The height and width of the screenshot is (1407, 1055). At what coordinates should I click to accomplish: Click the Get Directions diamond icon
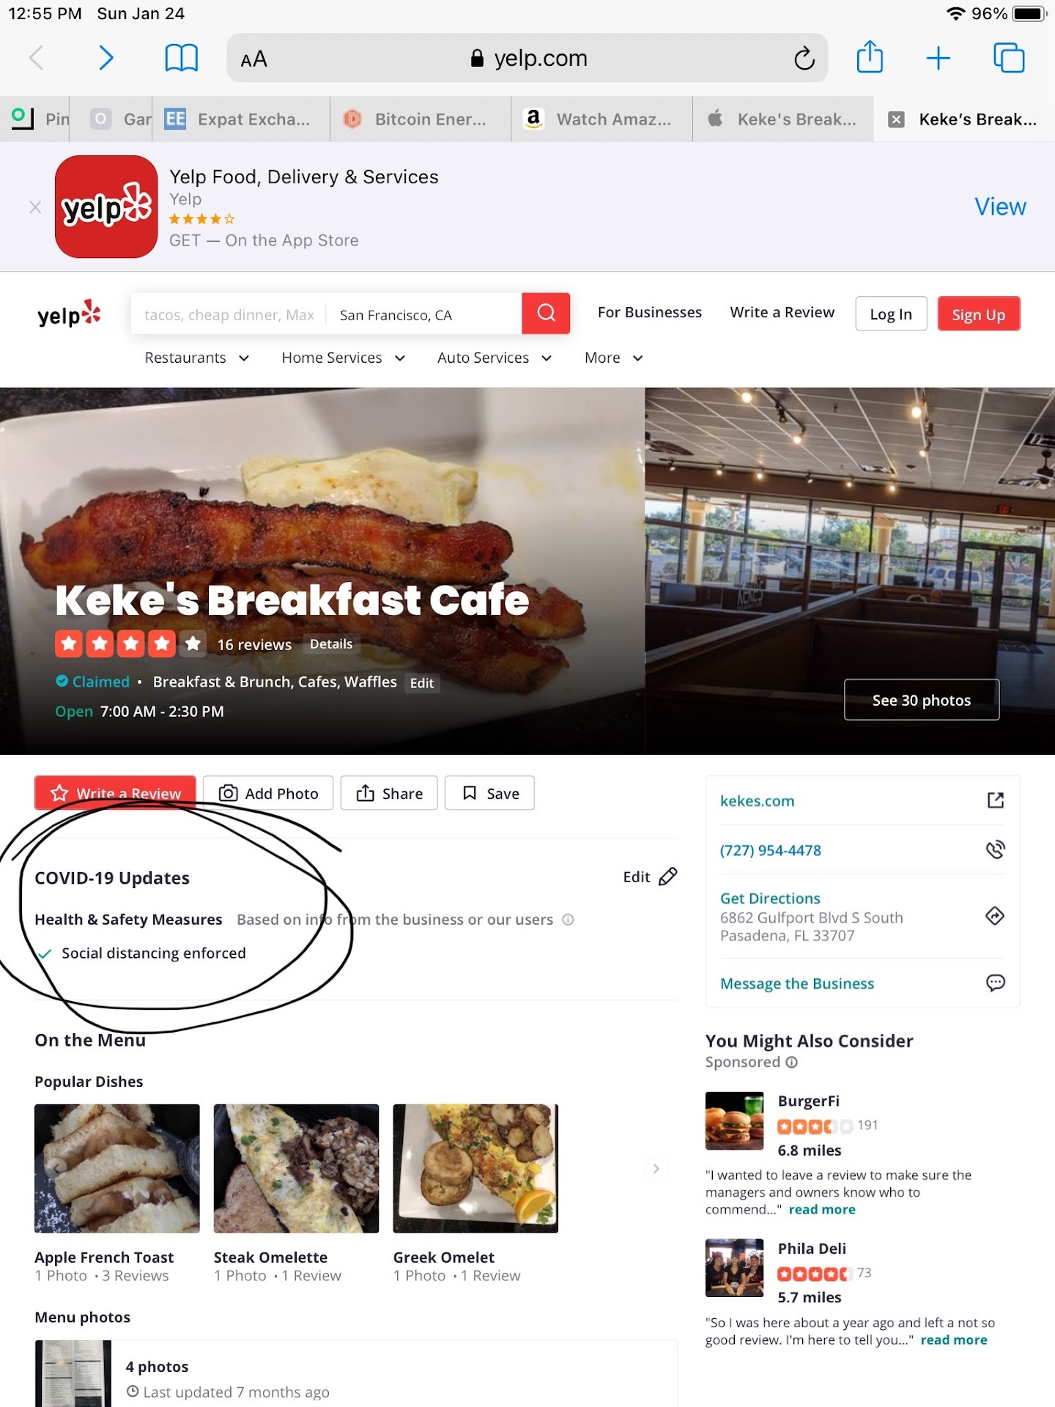pyautogui.click(x=994, y=915)
